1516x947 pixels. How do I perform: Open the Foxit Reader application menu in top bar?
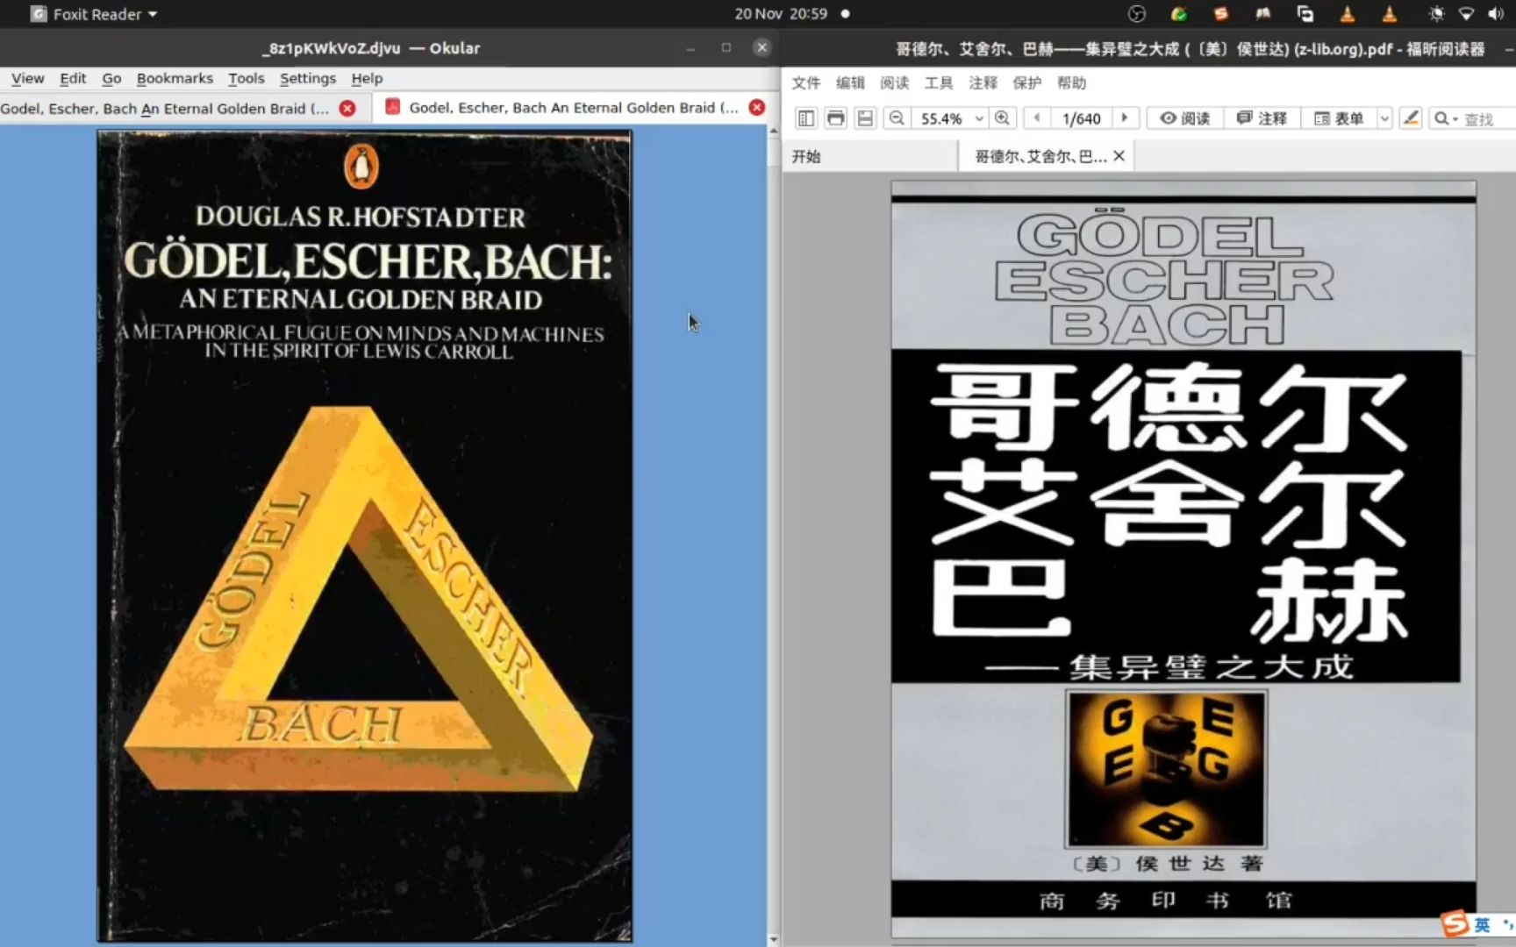click(x=94, y=14)
